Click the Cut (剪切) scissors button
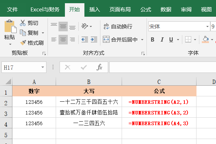Image resolution: width=216 pixels, height=144 pixels. pyautogui.click(x=29, y=23)
